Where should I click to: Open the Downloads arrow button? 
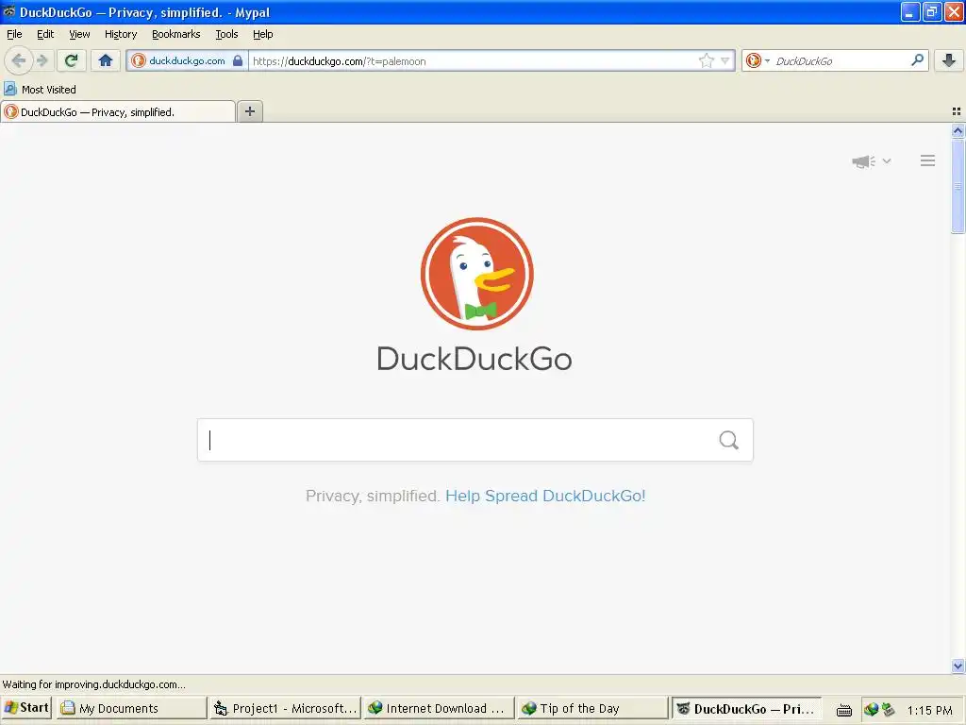pyautogui.click(x=949, y=60)
